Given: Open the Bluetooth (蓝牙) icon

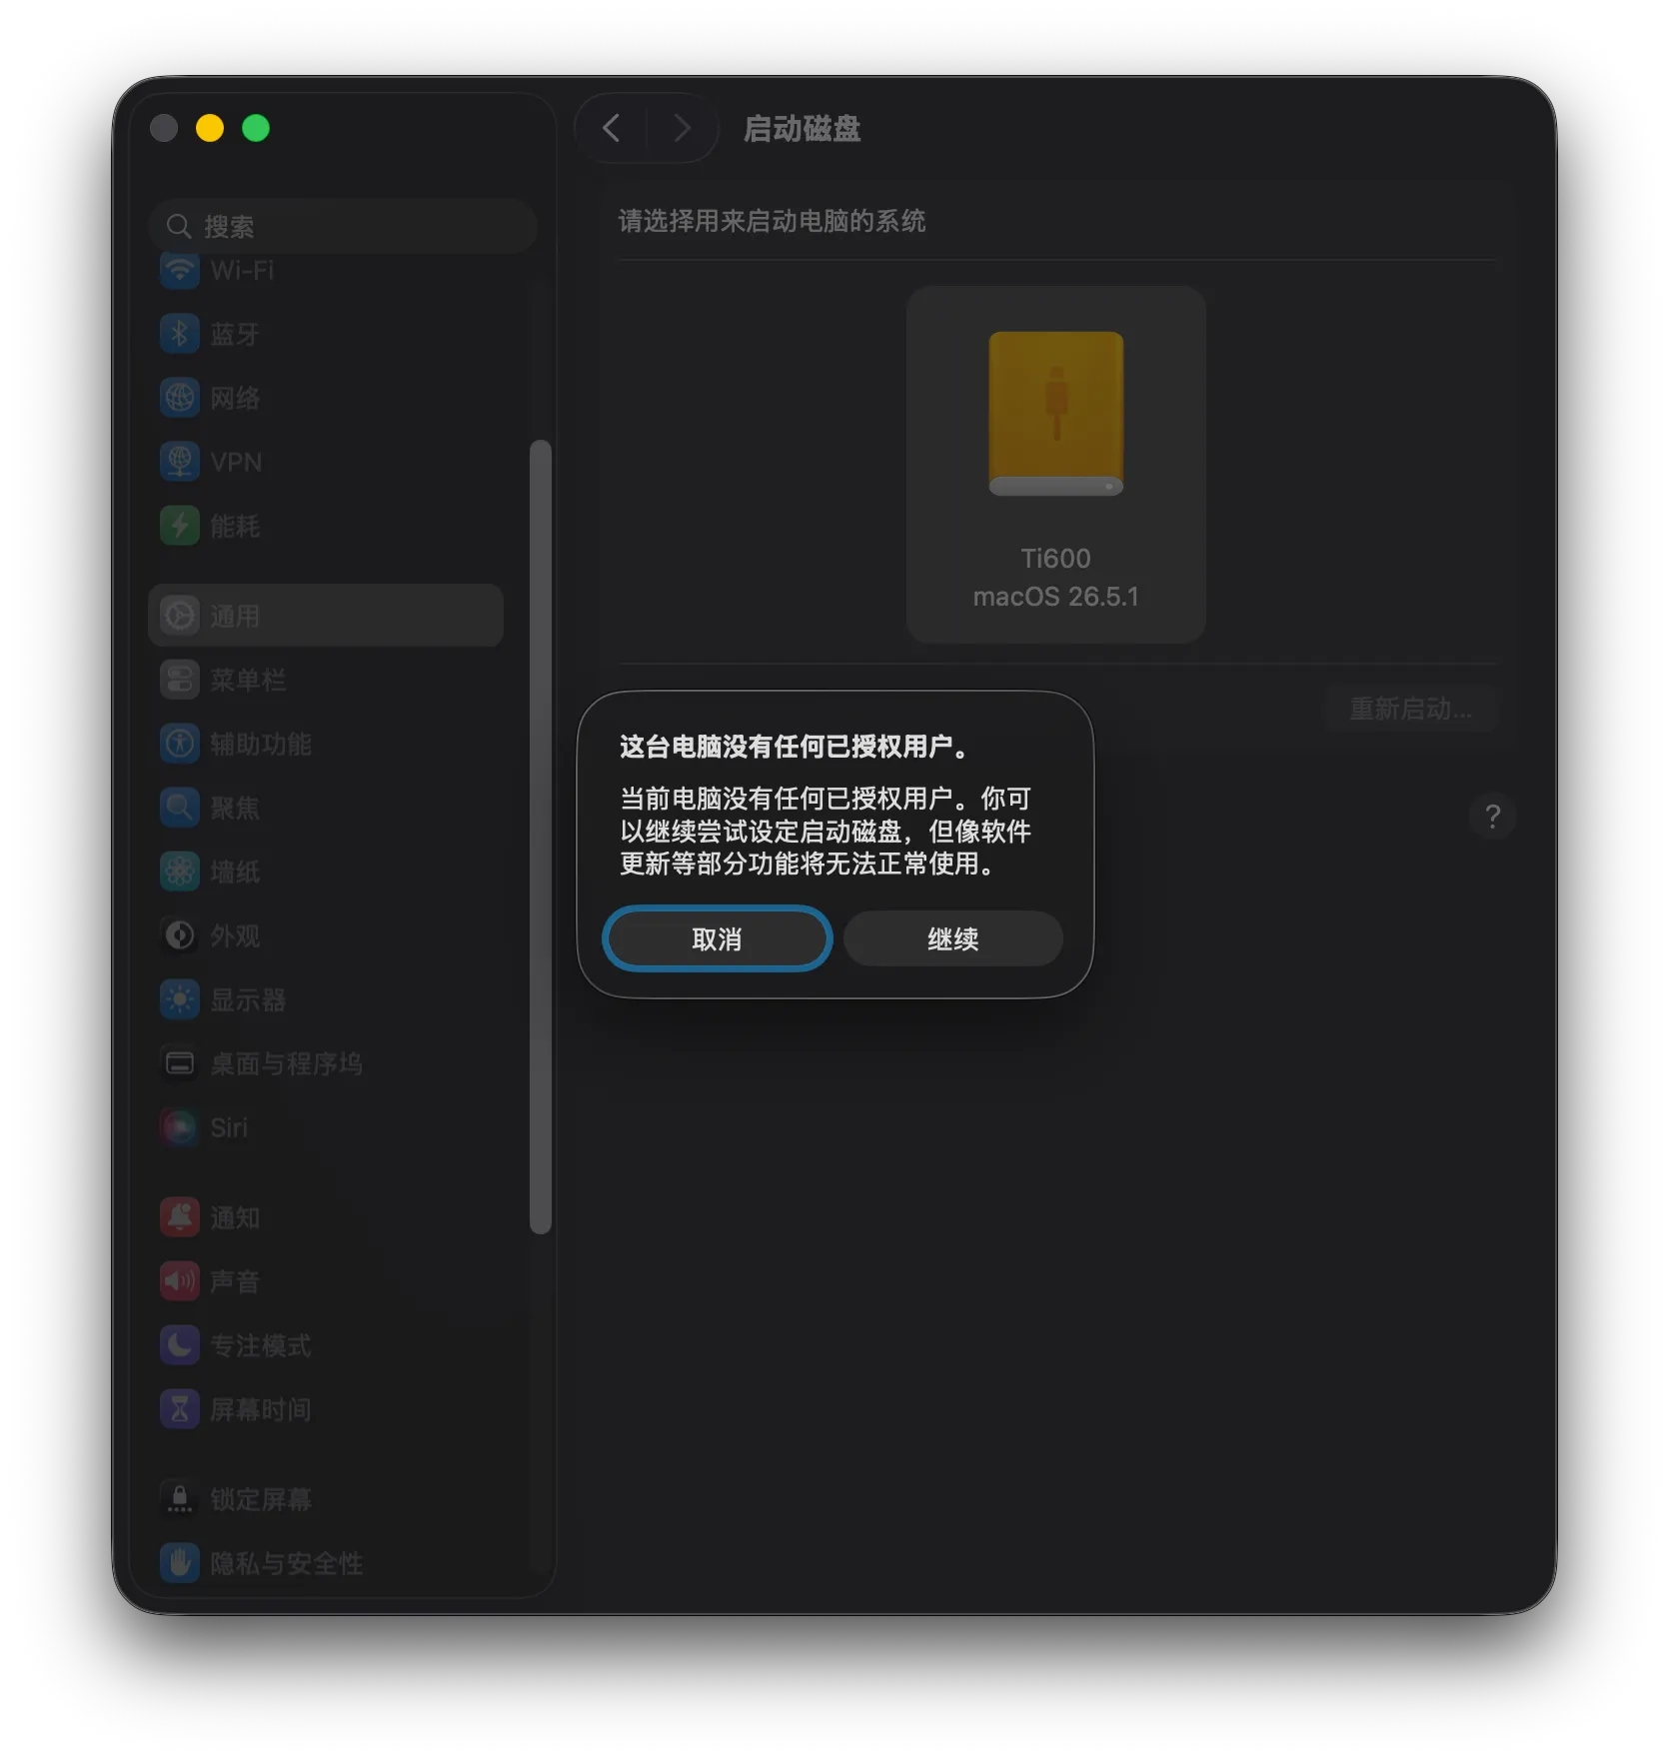Looking at the screenshot, I should point(180,333).
